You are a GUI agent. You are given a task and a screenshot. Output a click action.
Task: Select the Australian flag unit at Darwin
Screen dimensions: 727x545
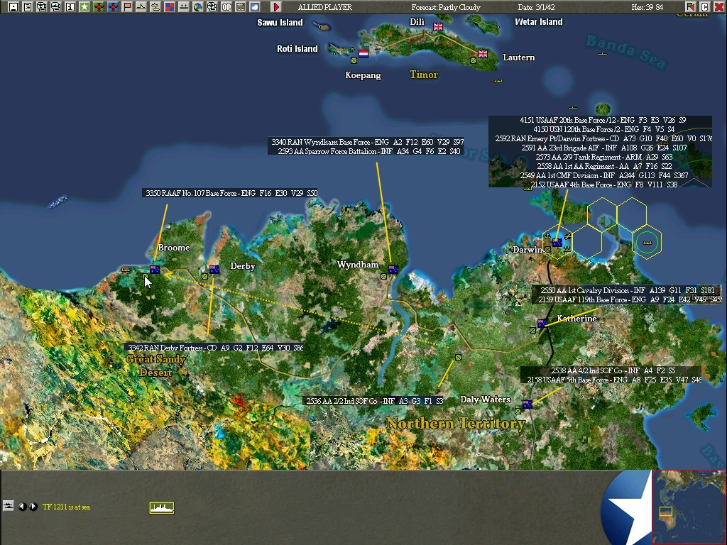(557, 243)
